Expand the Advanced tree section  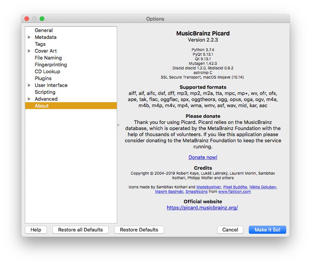pyautogui.click(x=29, y=99)
